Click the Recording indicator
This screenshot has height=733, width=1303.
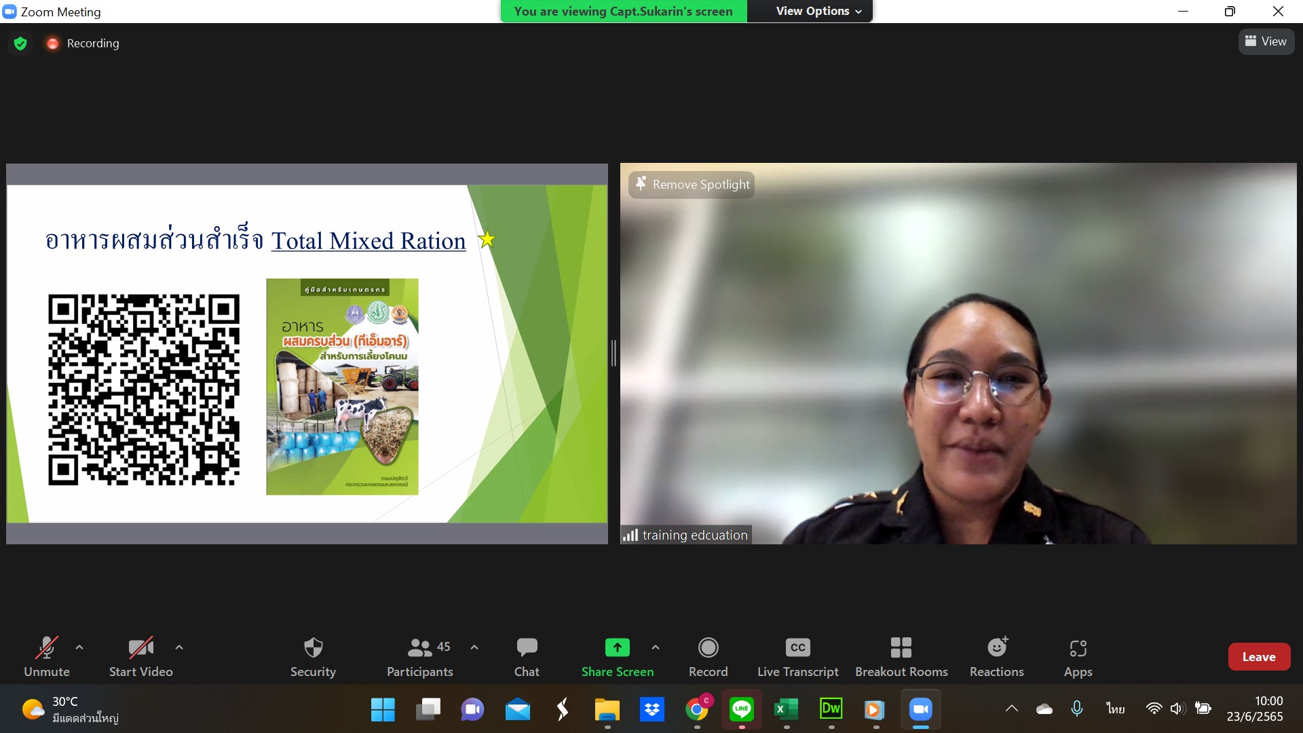[x=82, y=43]
